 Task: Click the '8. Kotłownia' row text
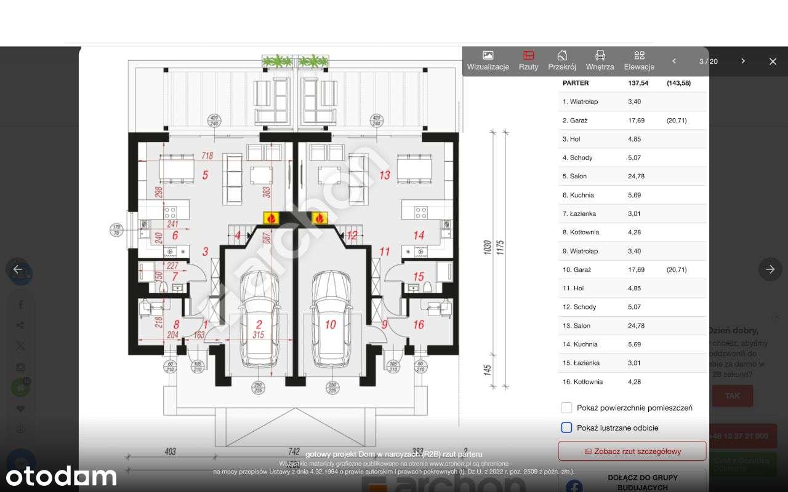[x=581, y=232]
